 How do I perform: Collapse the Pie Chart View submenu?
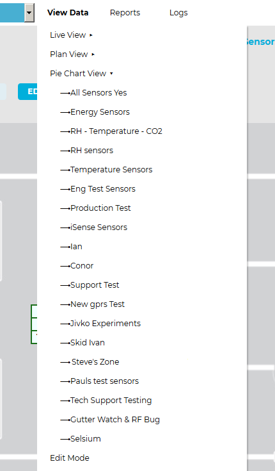point(81,74)
